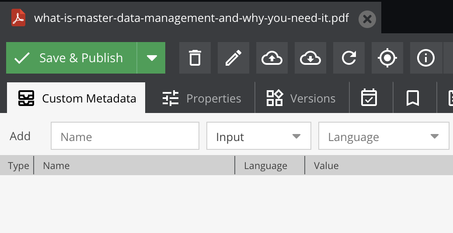This screenshot has width=453, height=233.
Task: Click the red PDF file icon
Action: pyautogui.click(x=18, y=18)
